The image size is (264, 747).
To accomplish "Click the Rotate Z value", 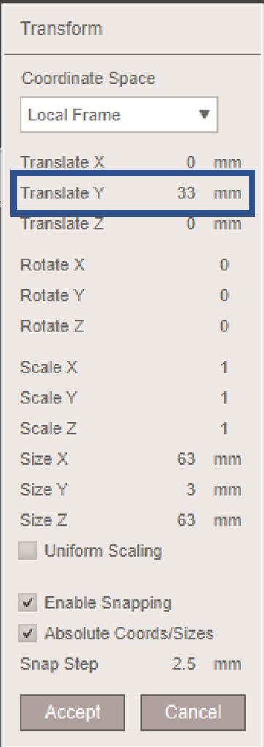I will [224, 326].
